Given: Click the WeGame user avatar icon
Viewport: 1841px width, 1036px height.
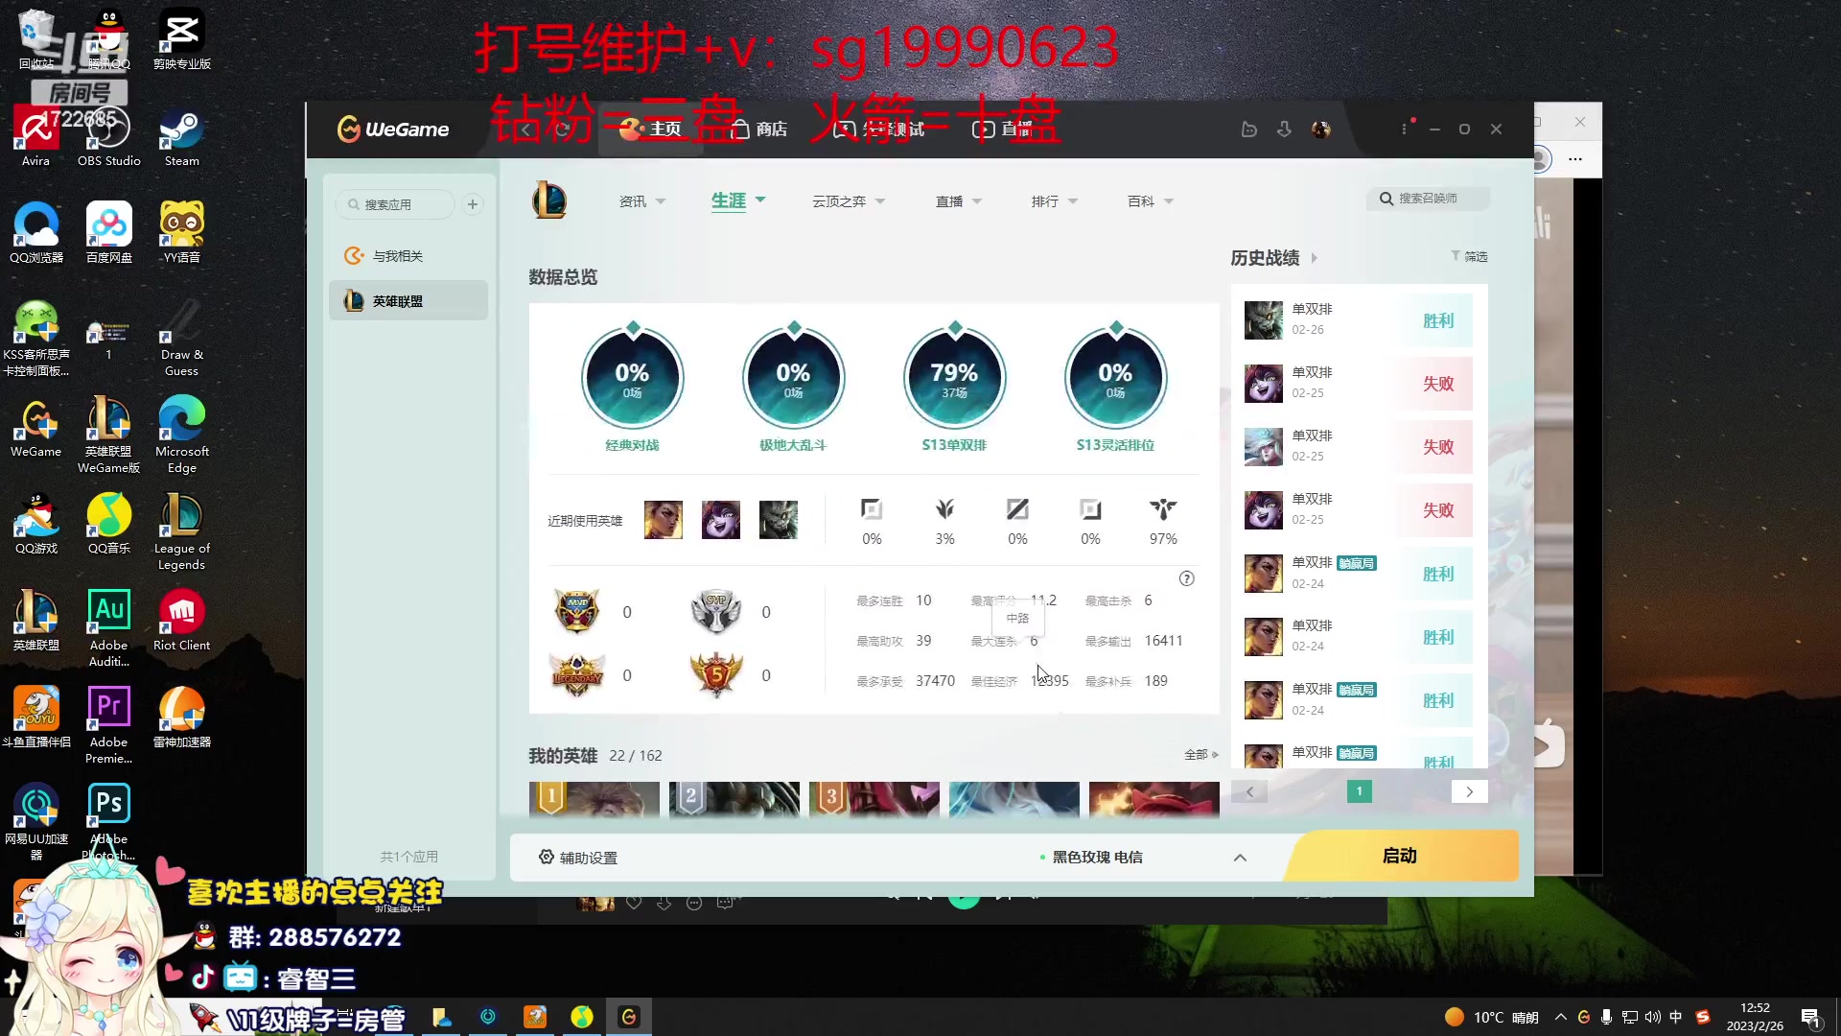Looking at the screenshot, I should (1321, 129).
